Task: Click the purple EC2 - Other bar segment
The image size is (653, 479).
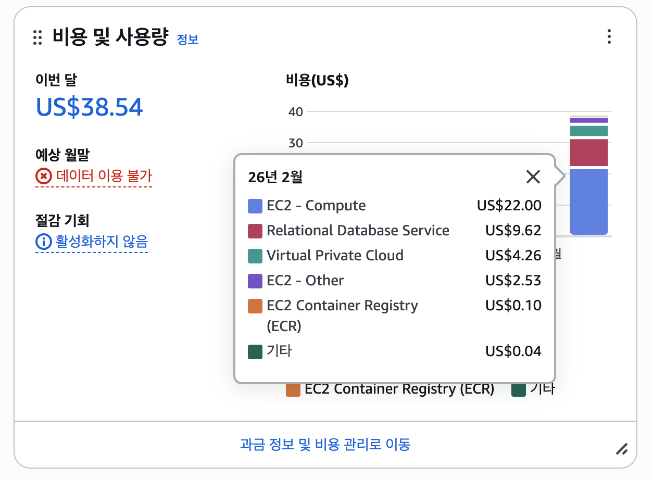Action: click(589, 120)
